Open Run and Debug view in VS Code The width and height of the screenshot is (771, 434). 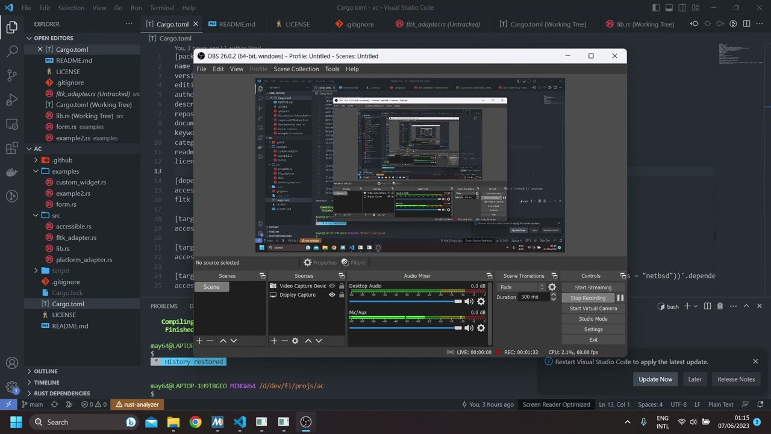(x=11, y=99)
